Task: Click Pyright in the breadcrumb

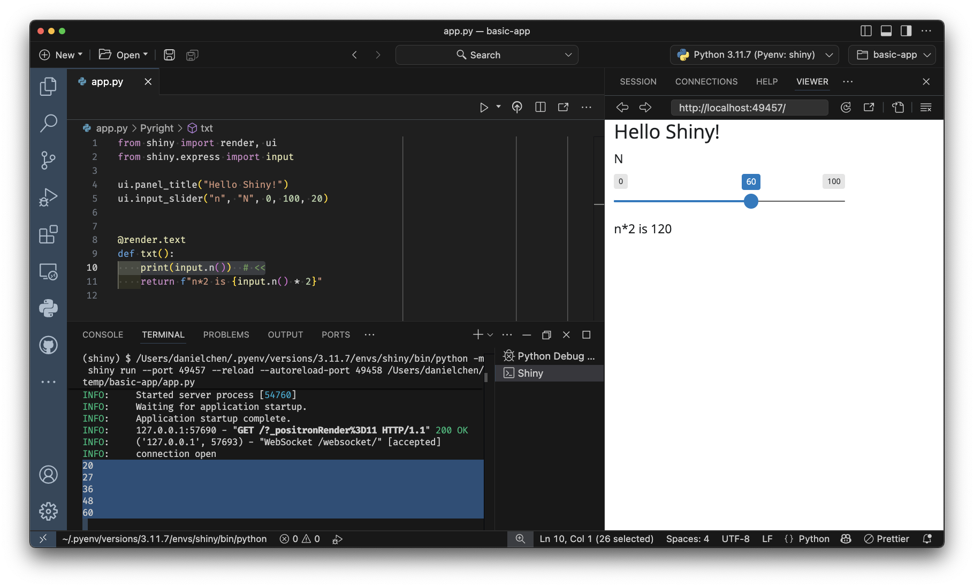Action: [156, 128]
